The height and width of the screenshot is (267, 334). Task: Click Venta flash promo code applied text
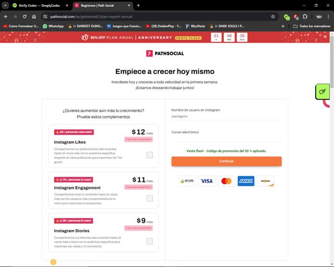[226, 151]
